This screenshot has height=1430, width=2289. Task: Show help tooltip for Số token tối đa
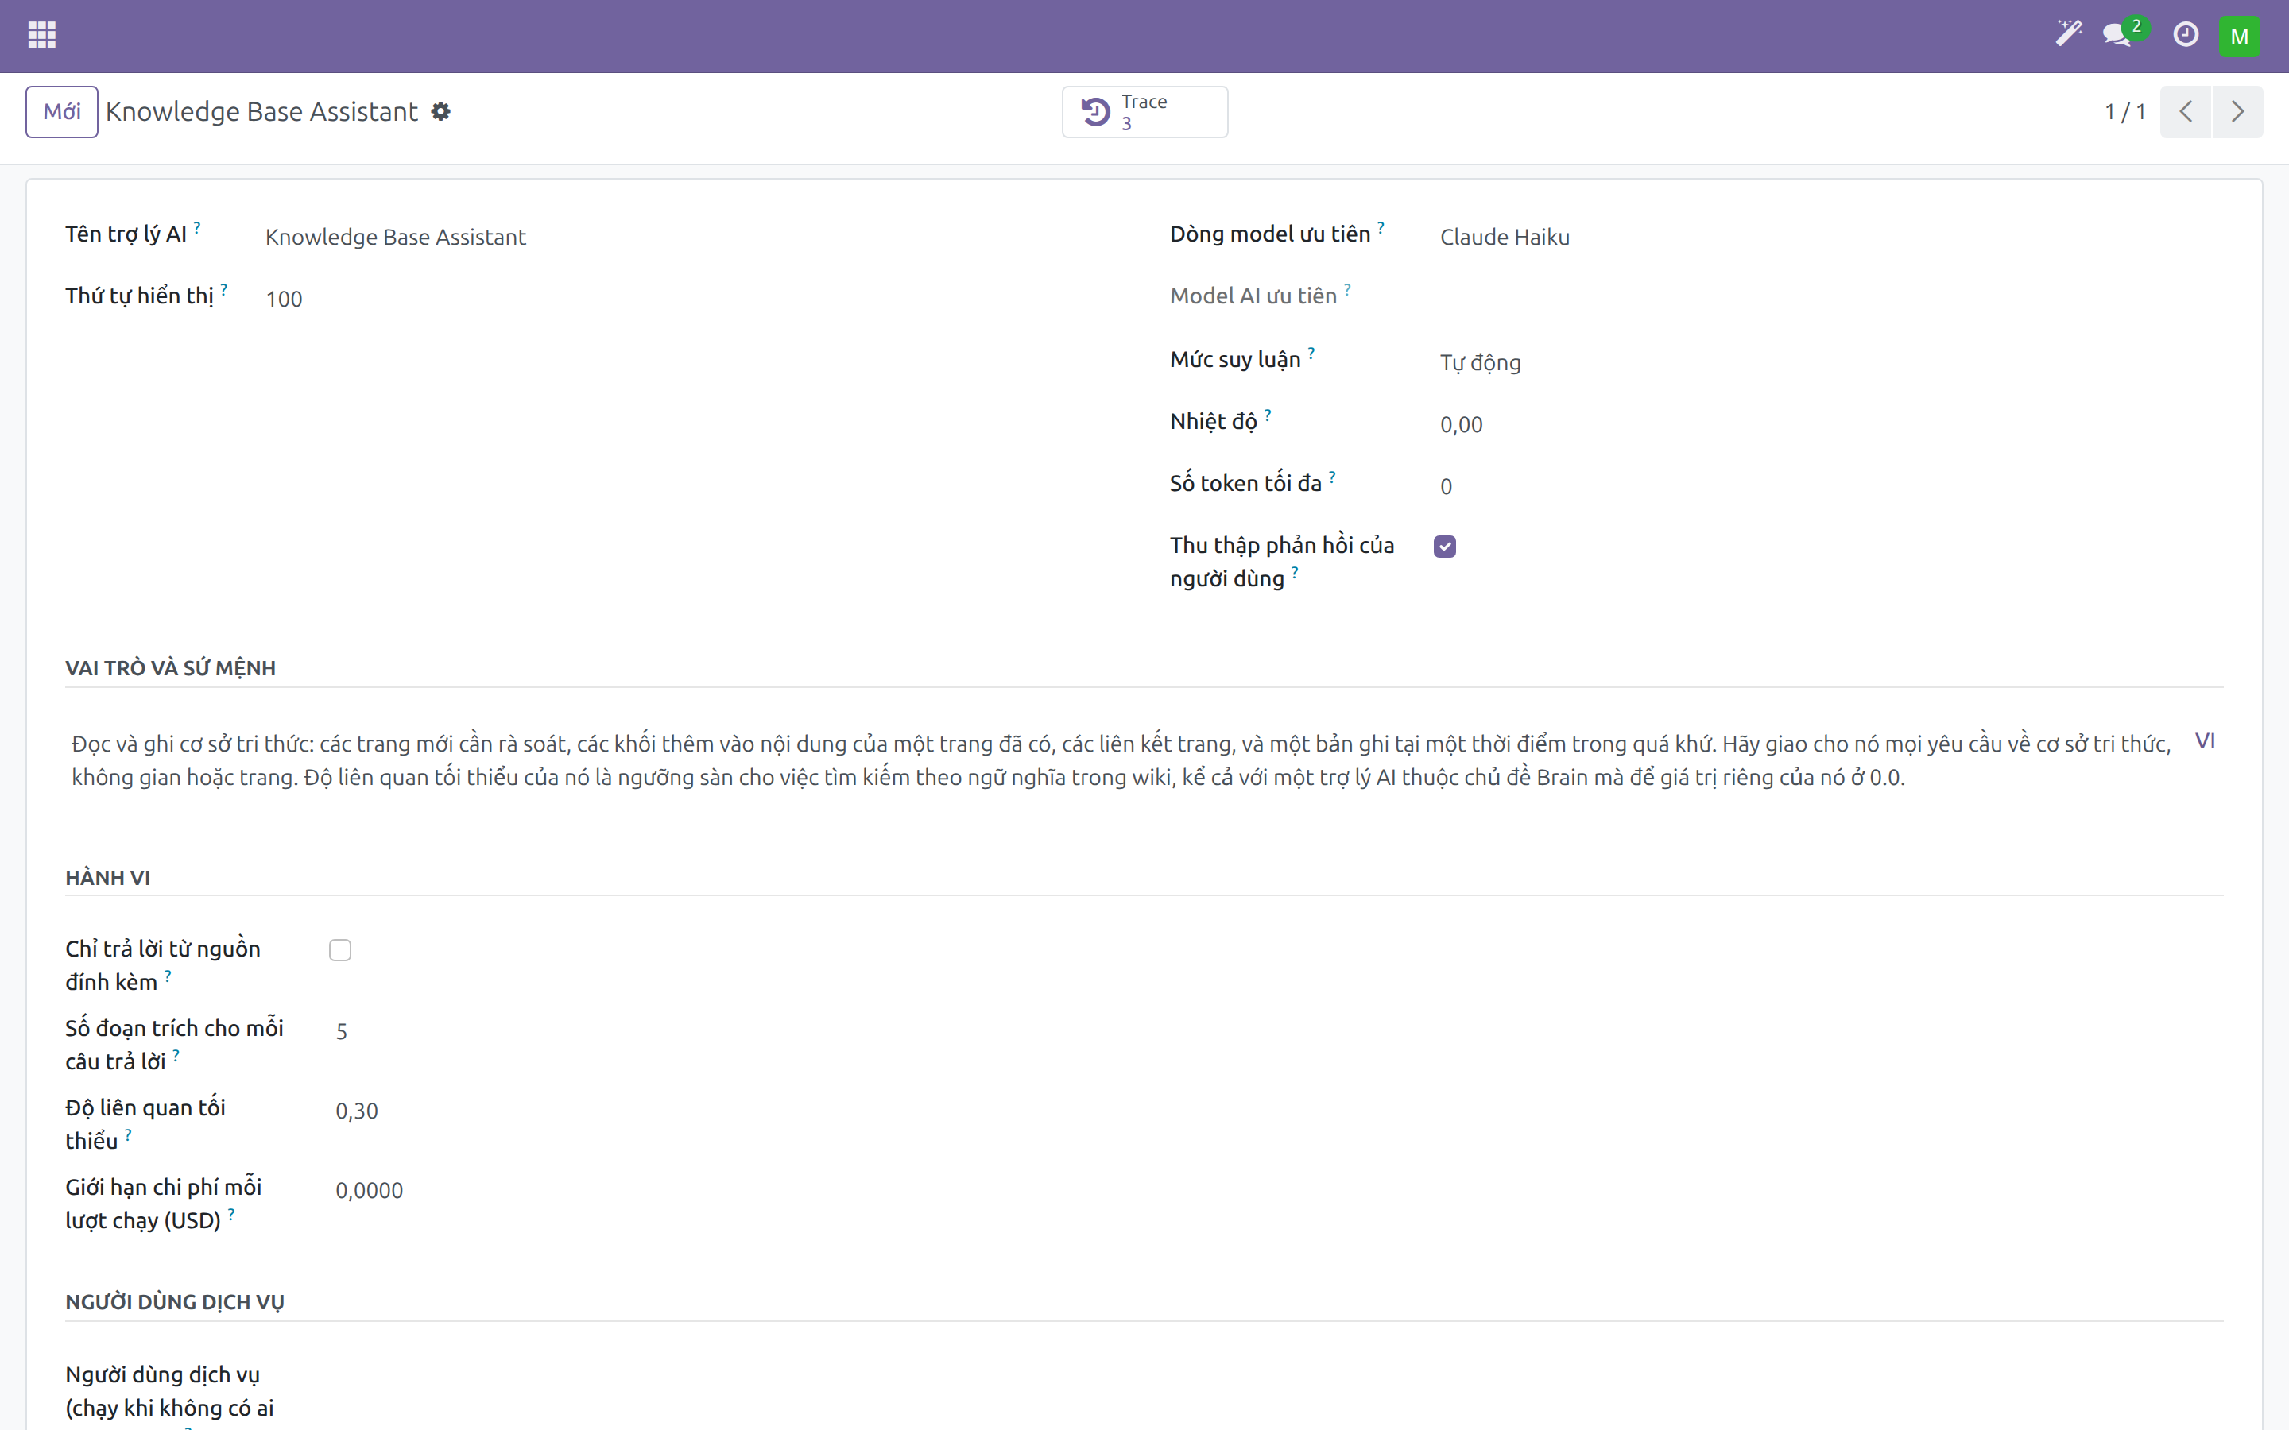1332,476
